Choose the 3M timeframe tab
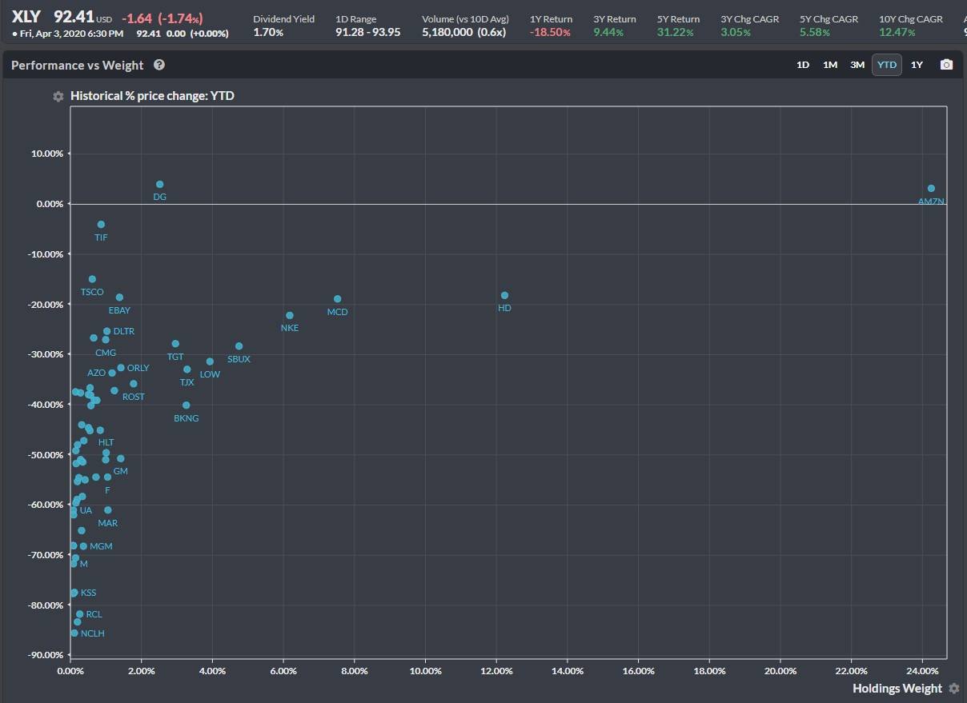The height and width of the screenshot is (703, 967). pos(857,65)
